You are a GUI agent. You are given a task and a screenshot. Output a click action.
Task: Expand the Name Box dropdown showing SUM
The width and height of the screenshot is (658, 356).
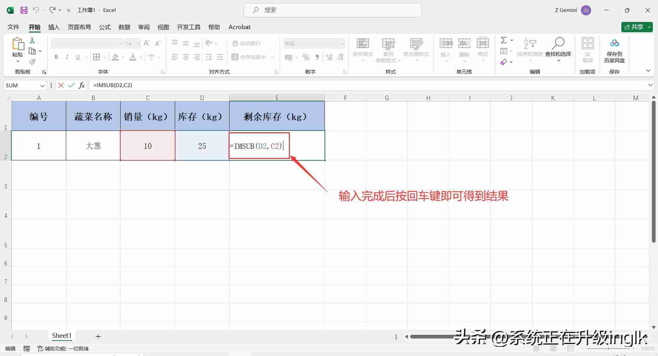(42, 85)
